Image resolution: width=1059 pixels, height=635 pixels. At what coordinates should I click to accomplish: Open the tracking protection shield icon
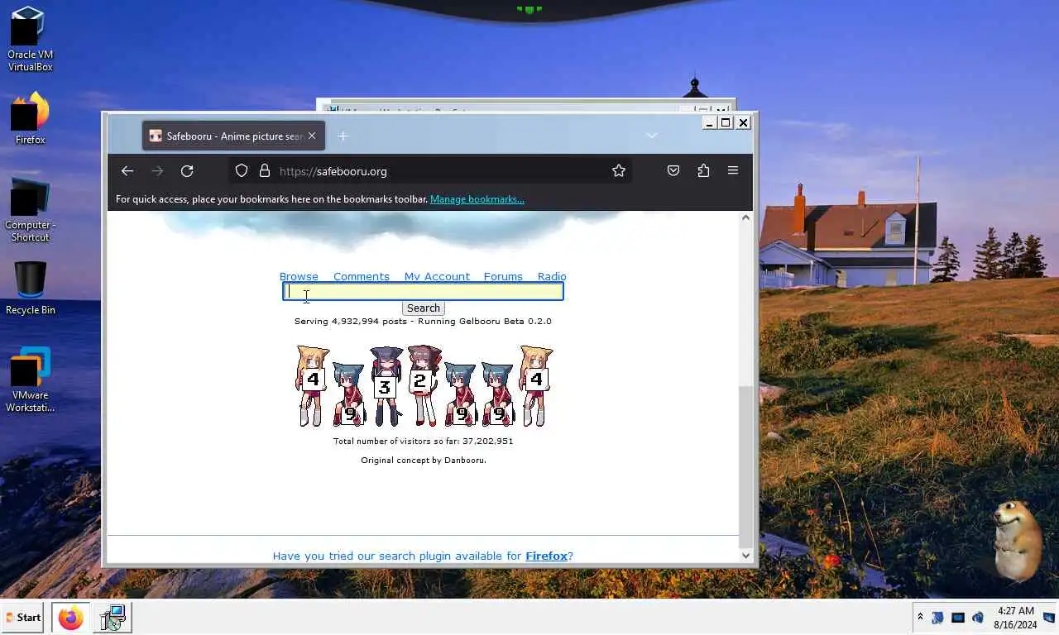pos(242,171)
